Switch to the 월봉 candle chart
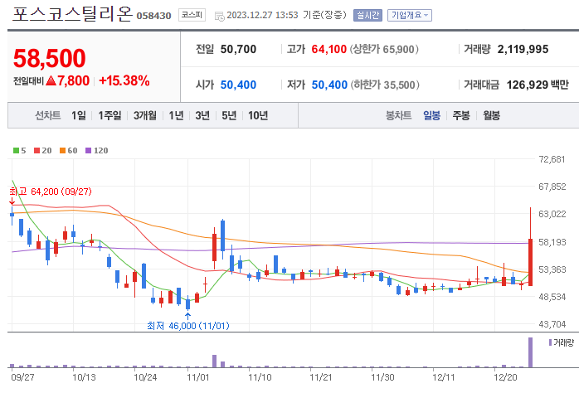579x393 pixels. click(x=491, y=115)
